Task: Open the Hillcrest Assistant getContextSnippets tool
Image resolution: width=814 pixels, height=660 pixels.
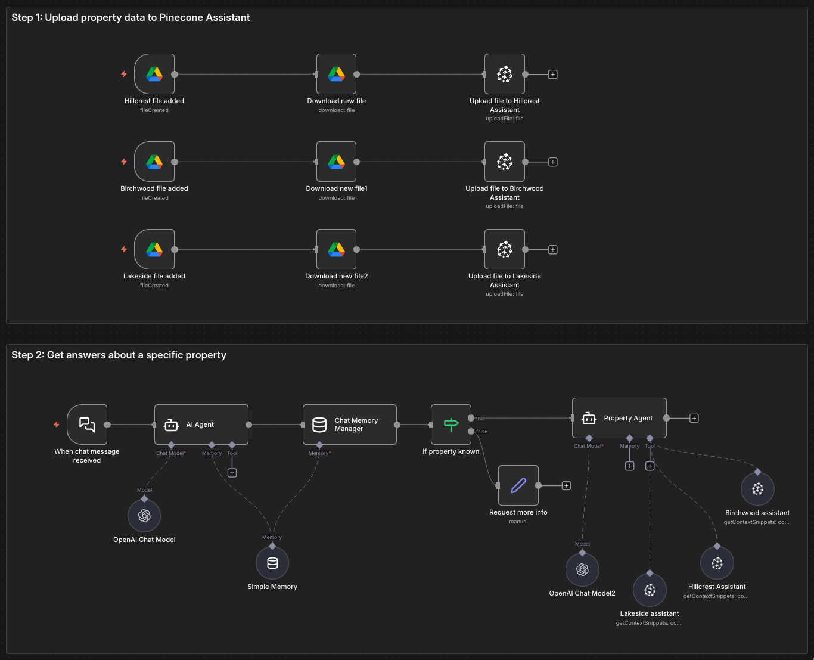Action: coord(717,562)
